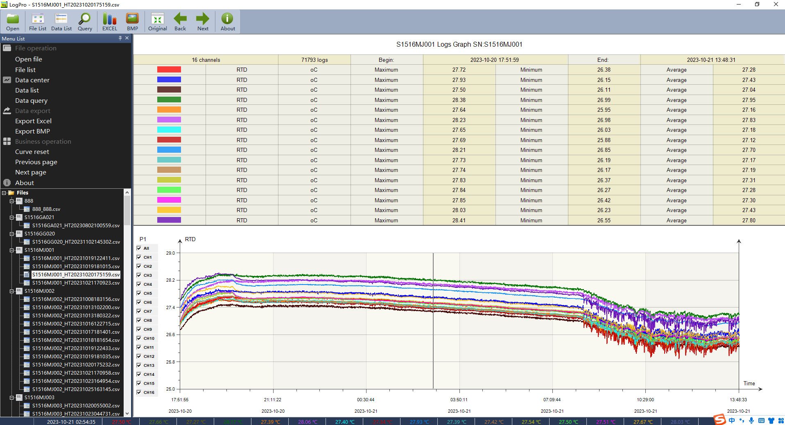Screen dimensions: 785x425
Task: Click the red color swatch in first row
Action: click(169, 70)
